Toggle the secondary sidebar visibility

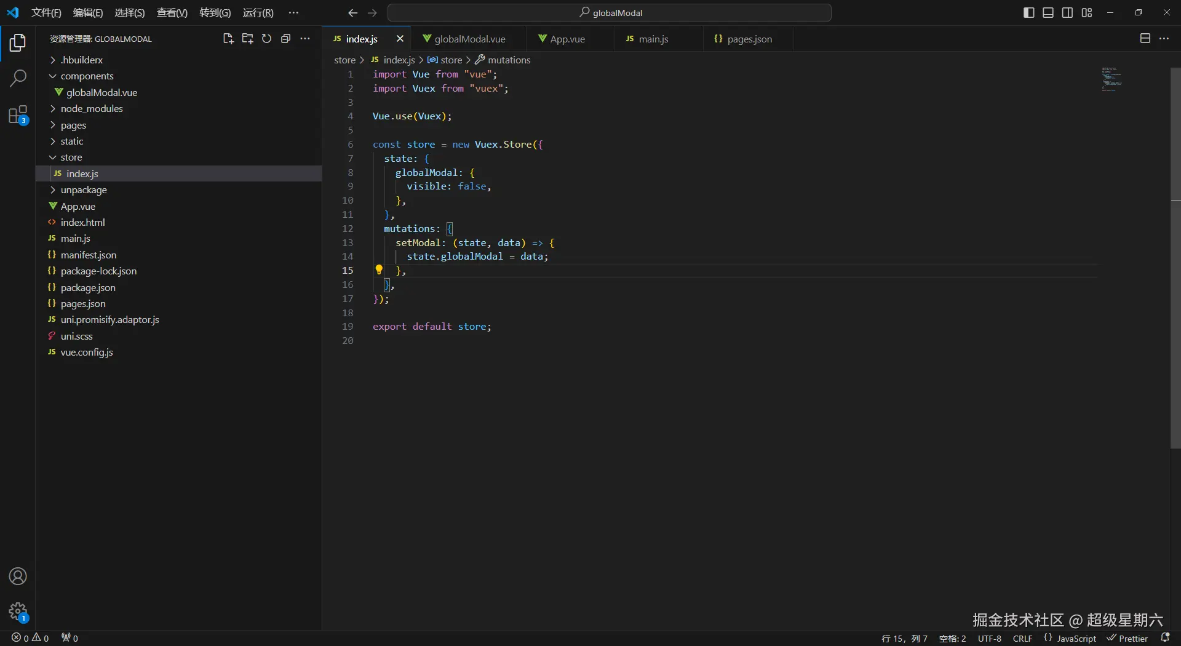1067,13
